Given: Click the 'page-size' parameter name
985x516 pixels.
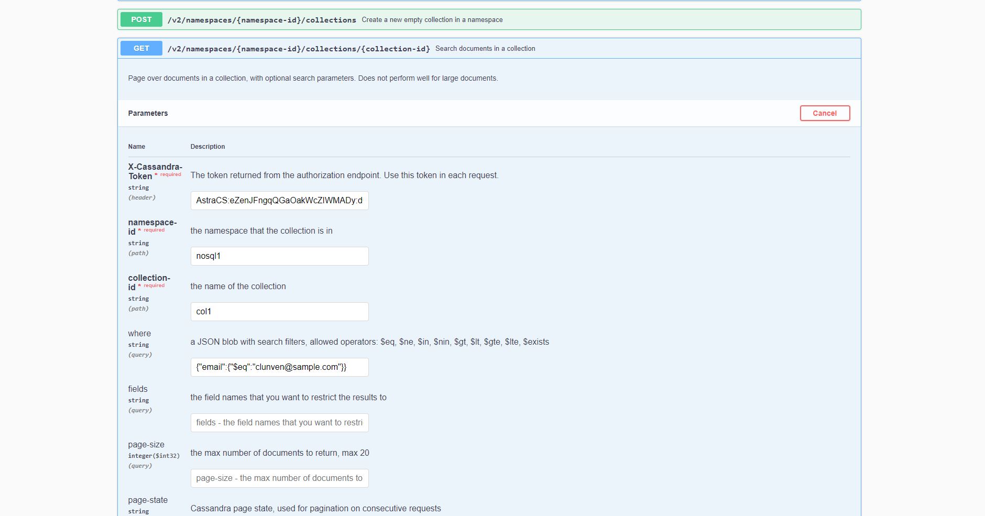Looking at the screenshot, I should pyautogui.click(x=146, y=444).
